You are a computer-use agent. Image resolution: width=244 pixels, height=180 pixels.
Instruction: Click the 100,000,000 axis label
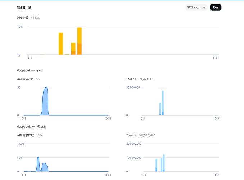134,158
